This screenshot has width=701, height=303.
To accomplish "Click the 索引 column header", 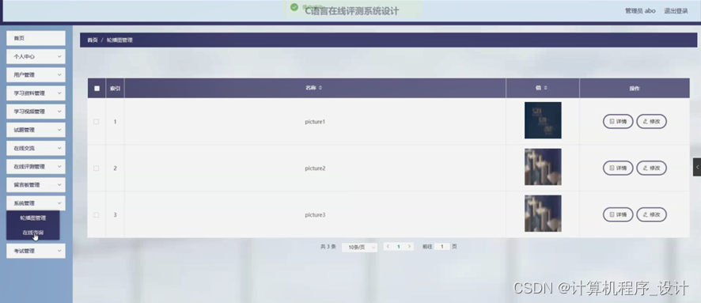I will (x=115, y=89).
